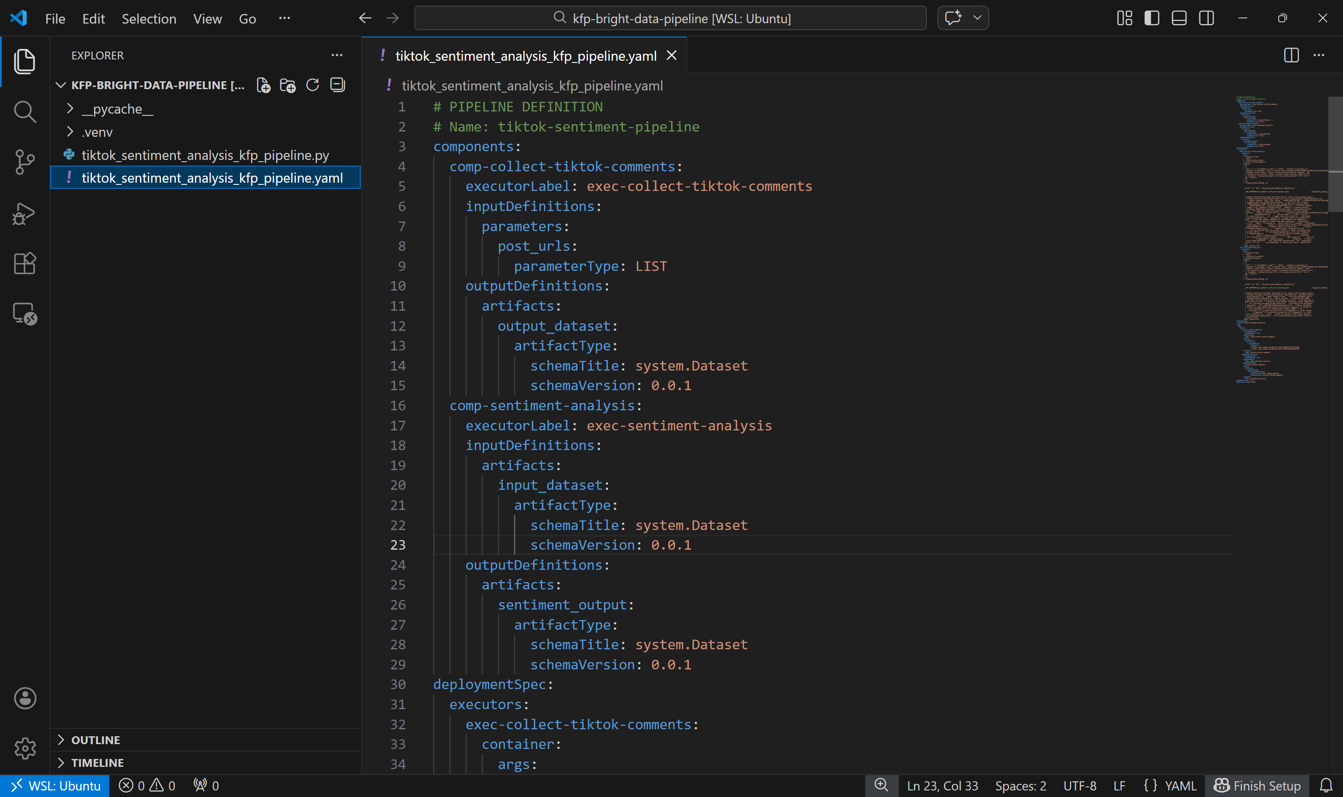Open the Remote Explorer view
The width and height of the screenshot is (1343, 797).
pyautogui.click(x=24, y=314)
